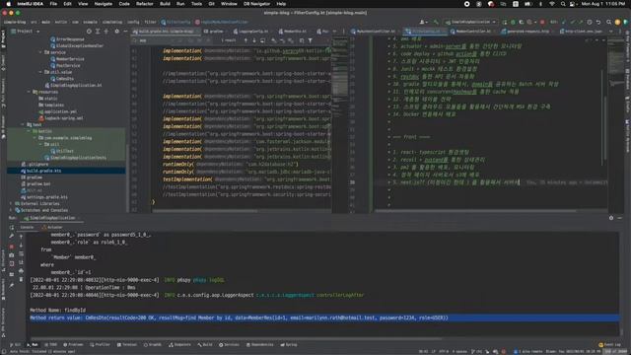Collapse the service package folder

pos(40,52)
